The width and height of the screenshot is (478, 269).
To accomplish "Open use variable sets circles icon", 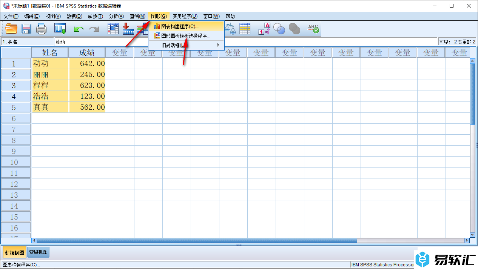I will coord(279,29).
